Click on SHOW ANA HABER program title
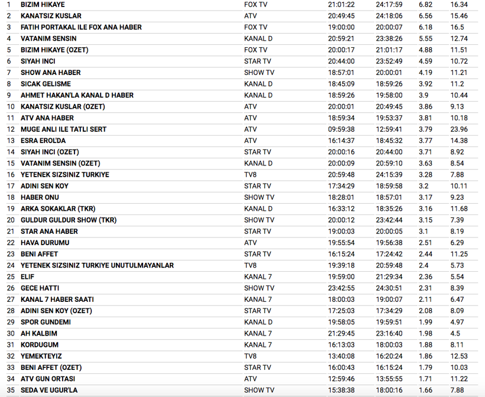The width and height of the screenshot is (485, 397). tap(50, 73)
